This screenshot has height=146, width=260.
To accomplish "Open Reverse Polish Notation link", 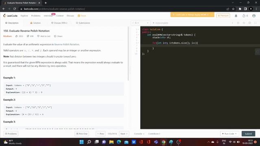I will tap(67, 44).
